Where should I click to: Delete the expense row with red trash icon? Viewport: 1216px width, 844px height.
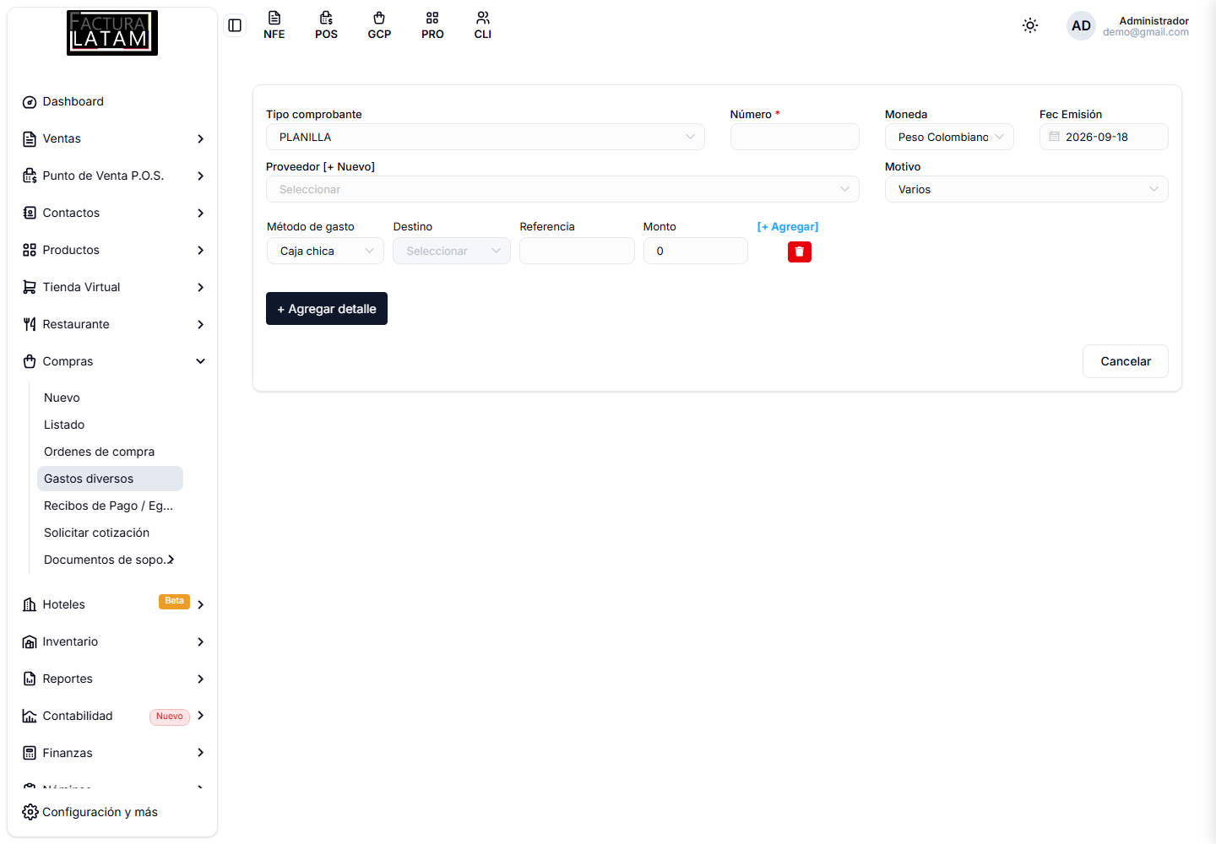pyautogui.click(x=800, y=252)
